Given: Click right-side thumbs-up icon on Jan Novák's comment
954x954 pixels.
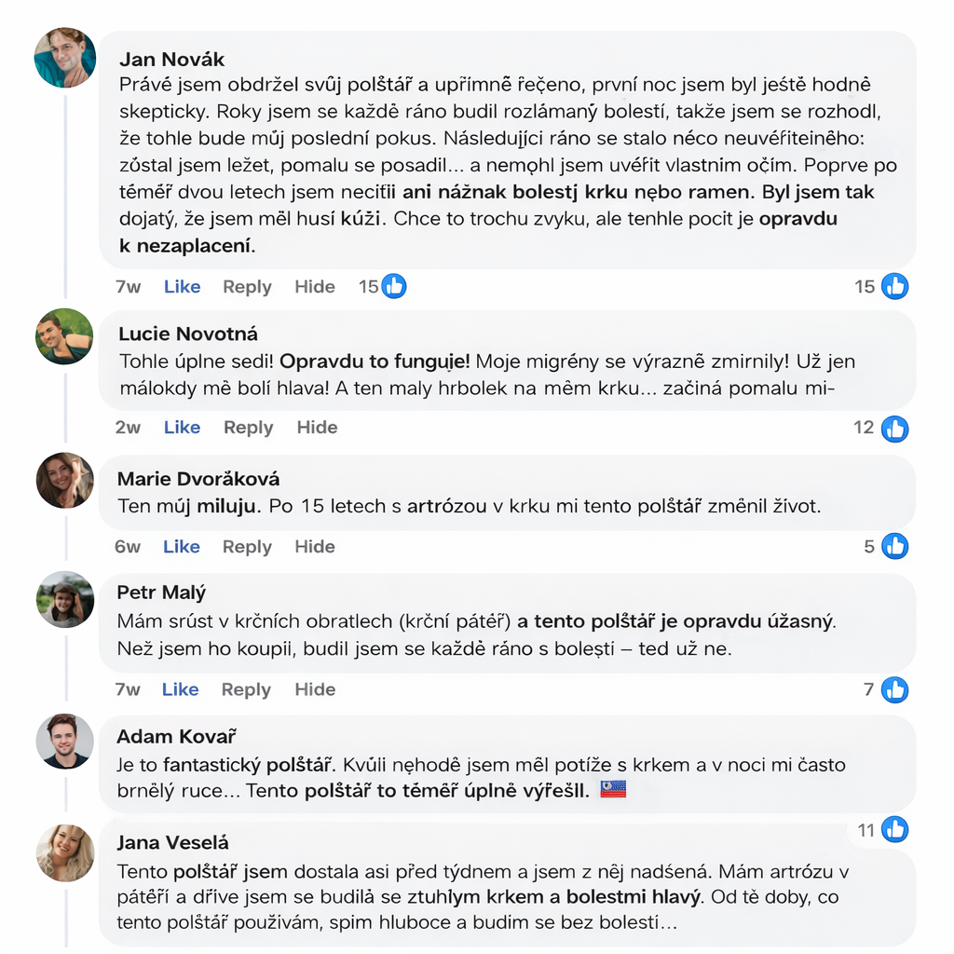Looking at the screenshot, I should tap(895, 287).
